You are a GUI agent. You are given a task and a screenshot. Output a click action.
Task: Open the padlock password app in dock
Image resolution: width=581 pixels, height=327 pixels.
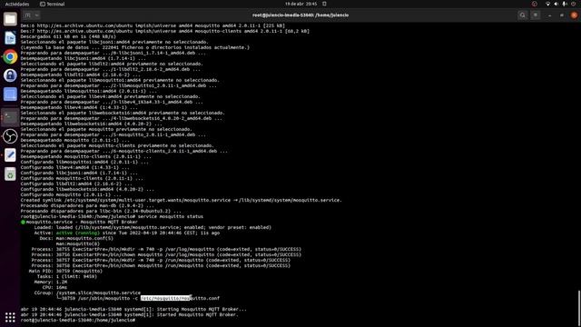pos(10,75)
